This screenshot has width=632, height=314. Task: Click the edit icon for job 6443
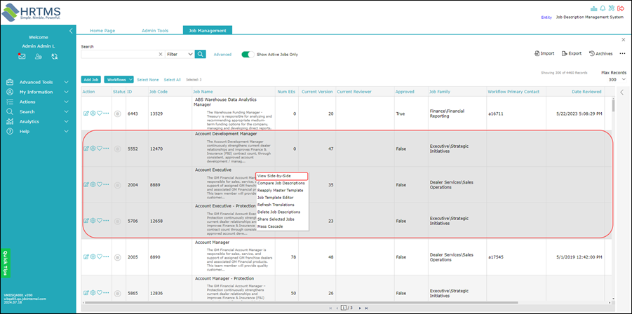tap(86, 114)
